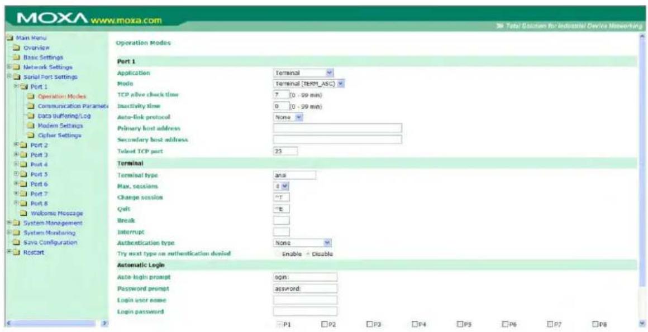Open the Welcome Message page

56,213
